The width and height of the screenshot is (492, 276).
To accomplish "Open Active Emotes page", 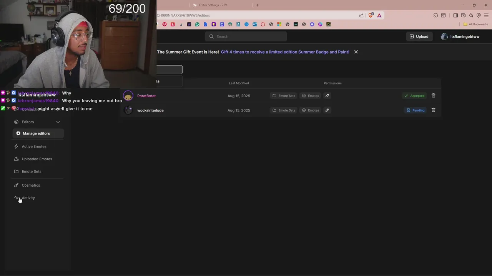I will (x=34, y=146).
